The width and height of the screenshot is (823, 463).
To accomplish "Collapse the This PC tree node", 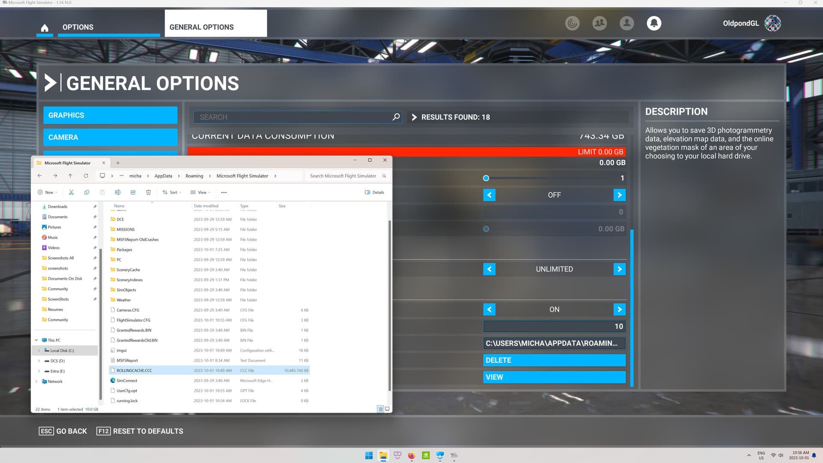I will point(36,340).
